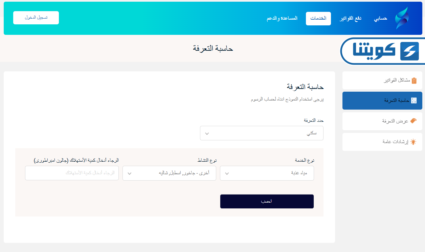Image resolution: width=425 pixels, height=252 pixels.
Task: Click the blue swirl site logo
Action: (402, 18)
